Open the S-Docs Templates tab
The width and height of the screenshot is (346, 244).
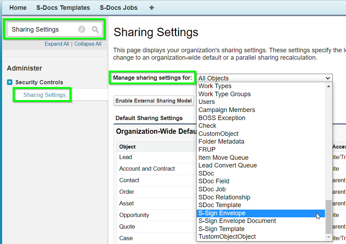63,8
